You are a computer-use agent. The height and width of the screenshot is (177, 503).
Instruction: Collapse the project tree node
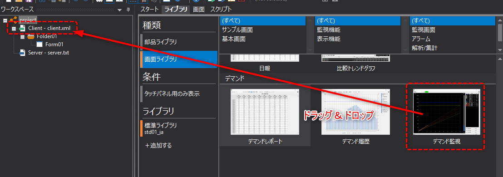(5, 20)
